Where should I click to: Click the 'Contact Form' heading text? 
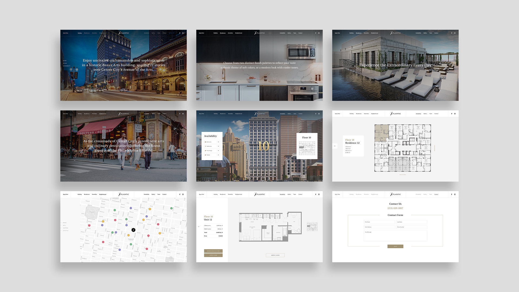395,215
